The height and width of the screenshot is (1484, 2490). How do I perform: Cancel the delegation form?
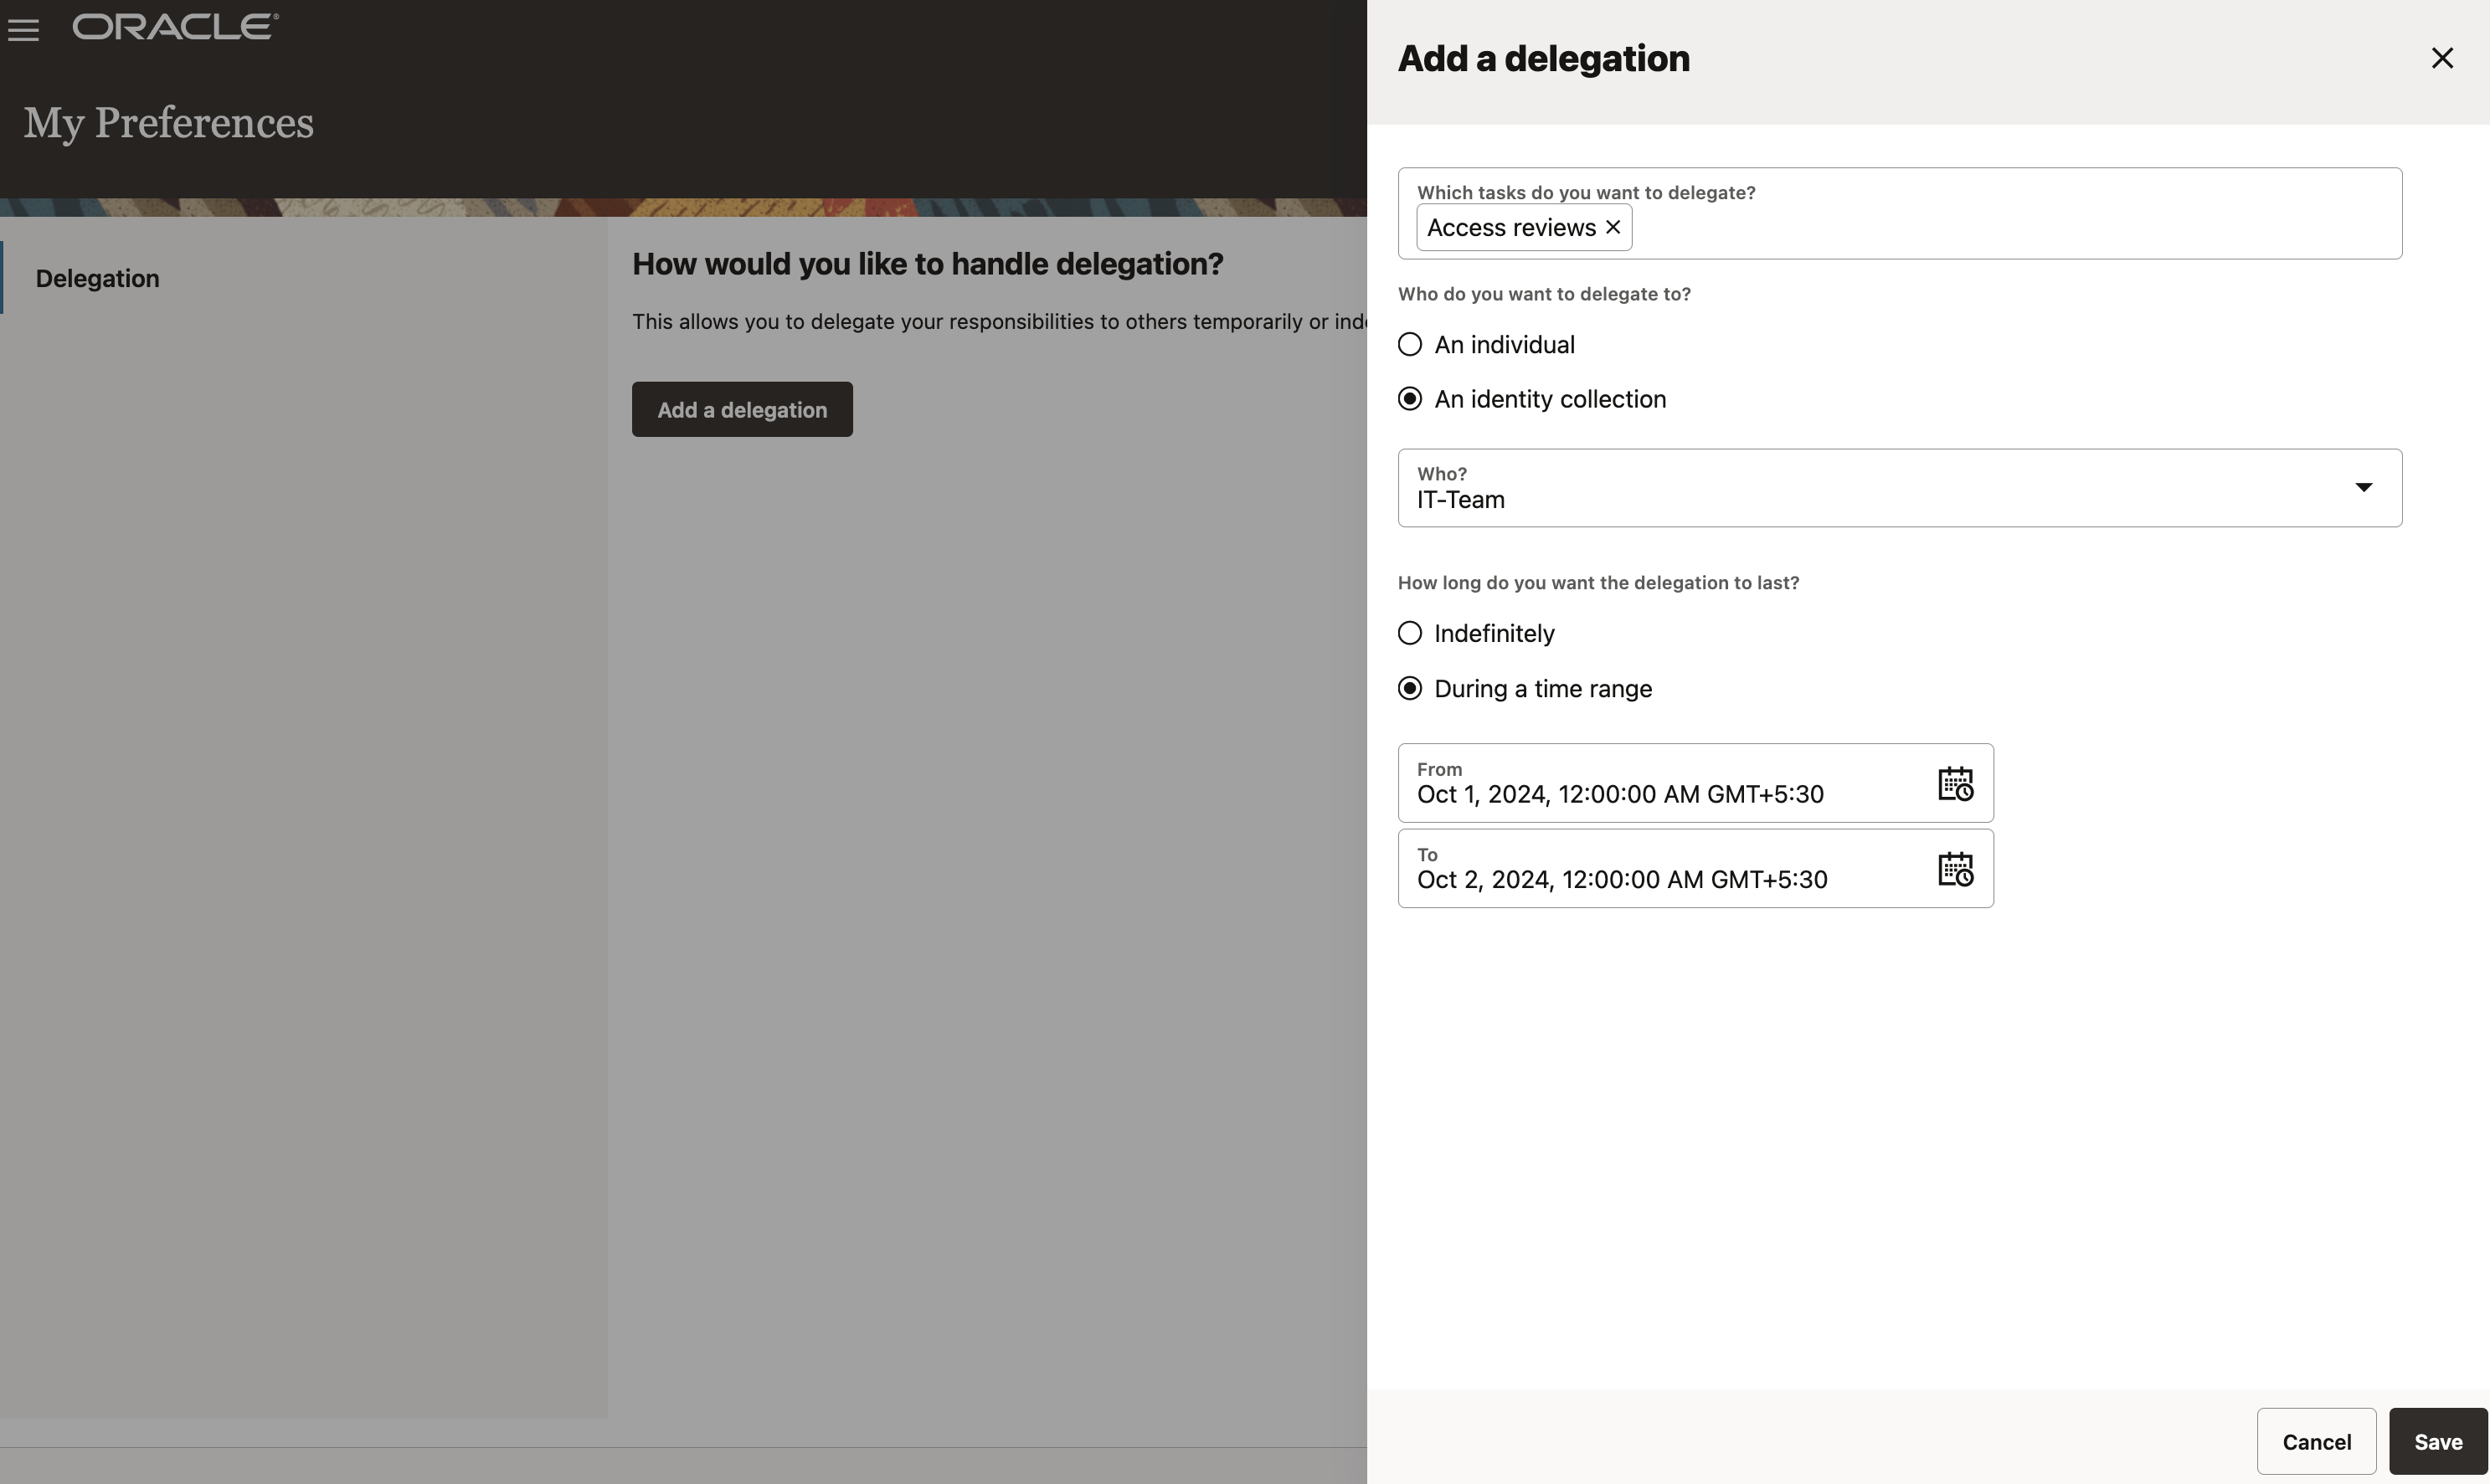2315,1441
